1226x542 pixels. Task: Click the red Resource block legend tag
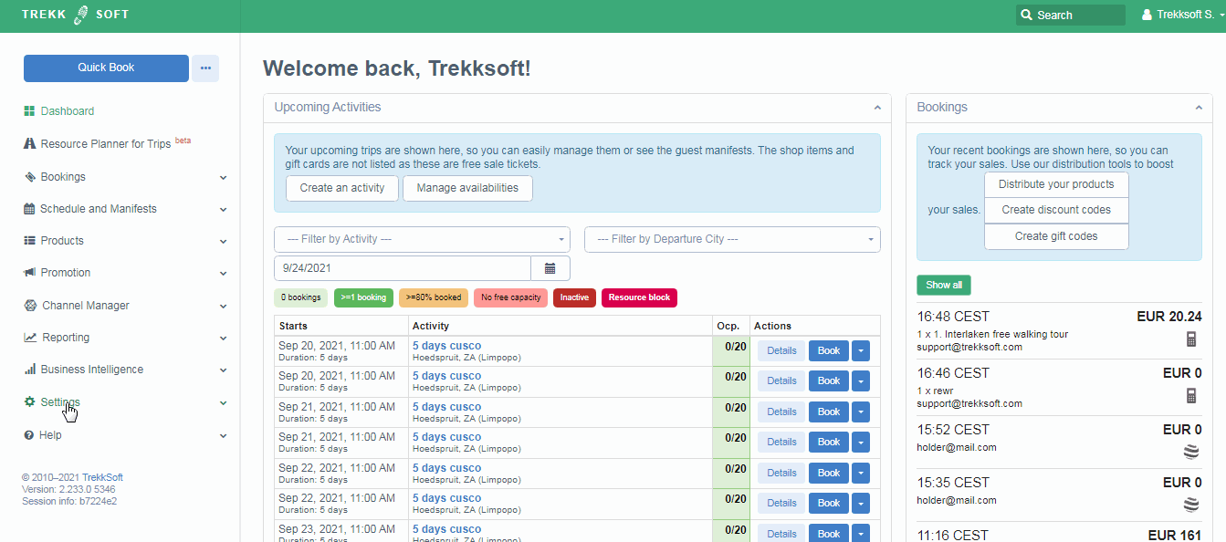639,298
